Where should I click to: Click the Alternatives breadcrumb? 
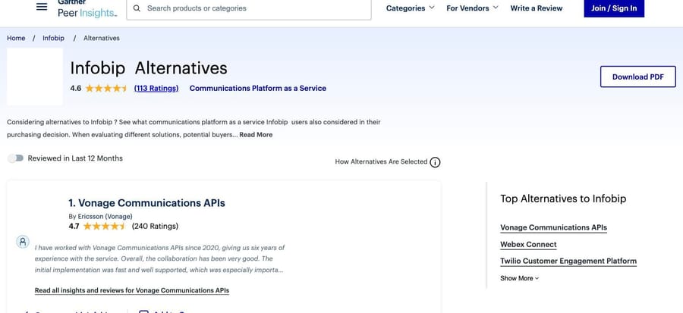[102, 38]
